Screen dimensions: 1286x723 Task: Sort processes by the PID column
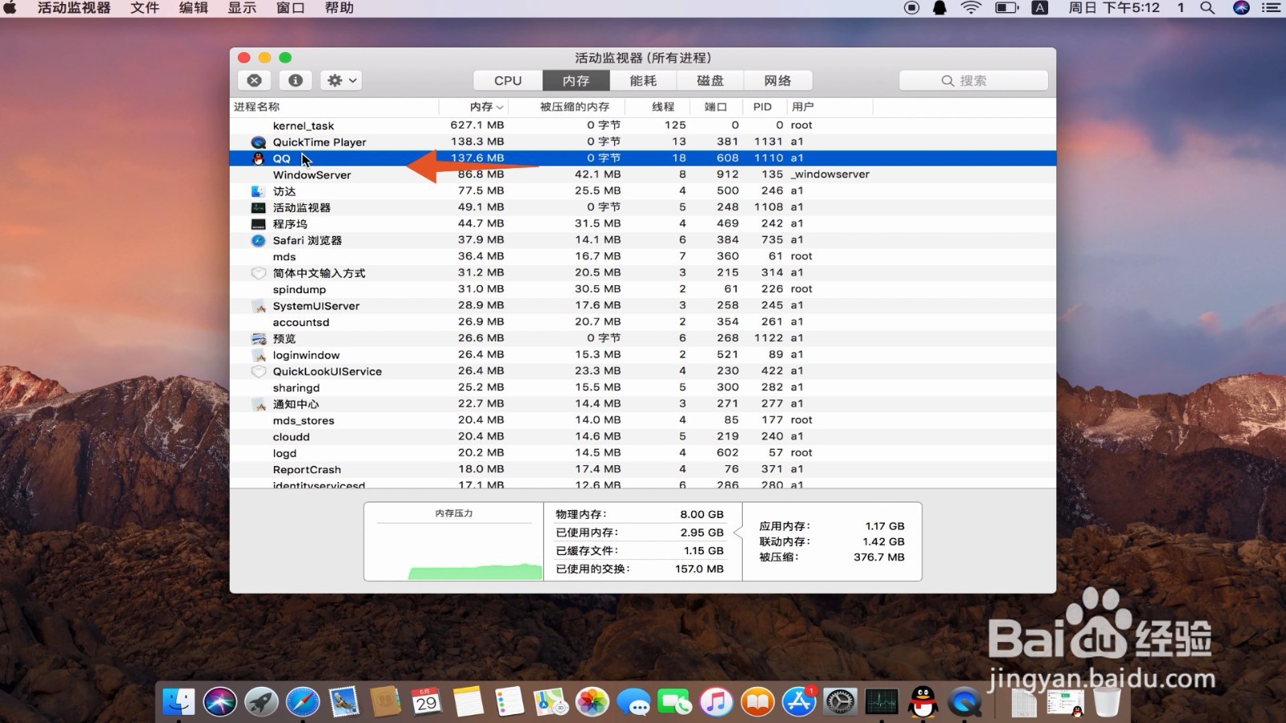(761, 106)
